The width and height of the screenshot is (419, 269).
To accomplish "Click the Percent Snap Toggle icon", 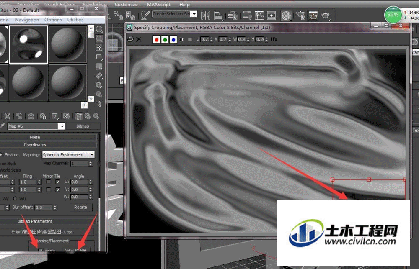I will pyautogui.click(x=119, y=15).
